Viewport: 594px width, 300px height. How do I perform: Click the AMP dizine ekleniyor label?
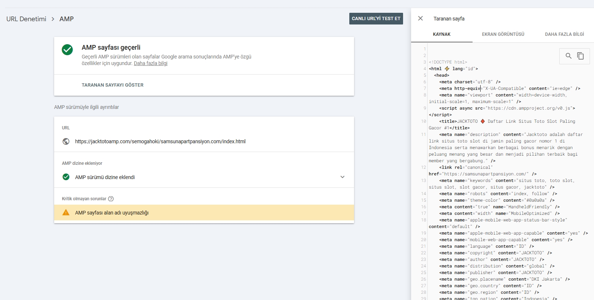[x=82, y=163]
